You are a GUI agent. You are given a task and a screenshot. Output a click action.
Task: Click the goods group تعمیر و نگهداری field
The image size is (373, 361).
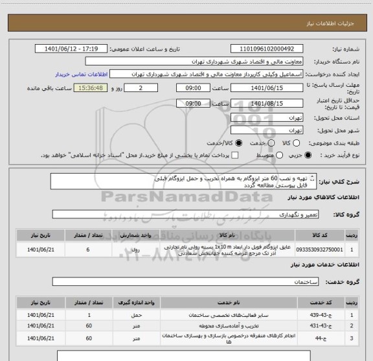coord(185,215)
